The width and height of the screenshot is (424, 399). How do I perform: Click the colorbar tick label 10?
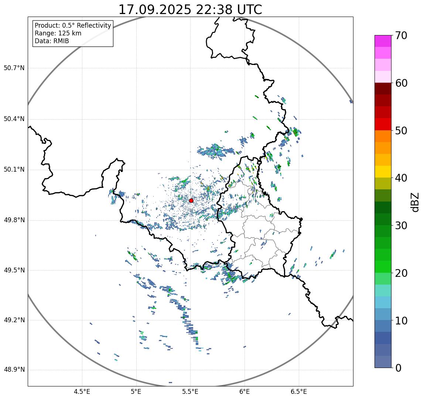(401, 321)
